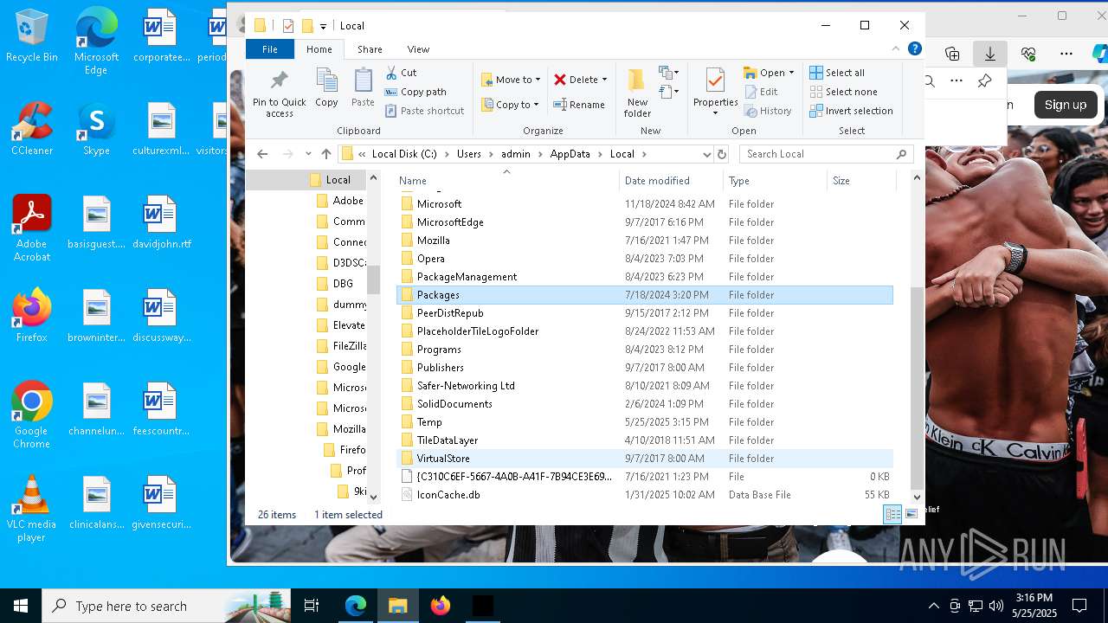
Task: Create a New folder from ribbon
Action: (x=637, y=93)
